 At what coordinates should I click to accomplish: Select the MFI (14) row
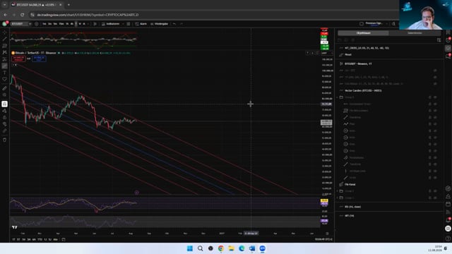pos(389,215)
